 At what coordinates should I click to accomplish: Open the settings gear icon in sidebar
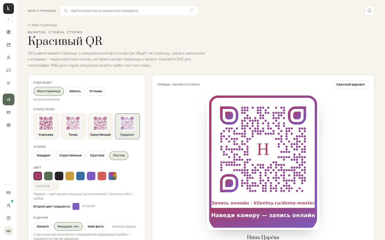(9, 125)
